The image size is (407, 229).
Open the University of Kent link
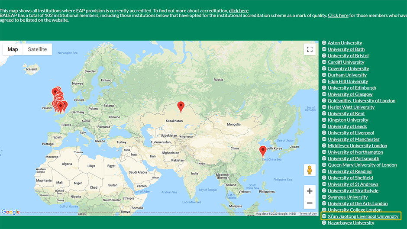[346, 113]
